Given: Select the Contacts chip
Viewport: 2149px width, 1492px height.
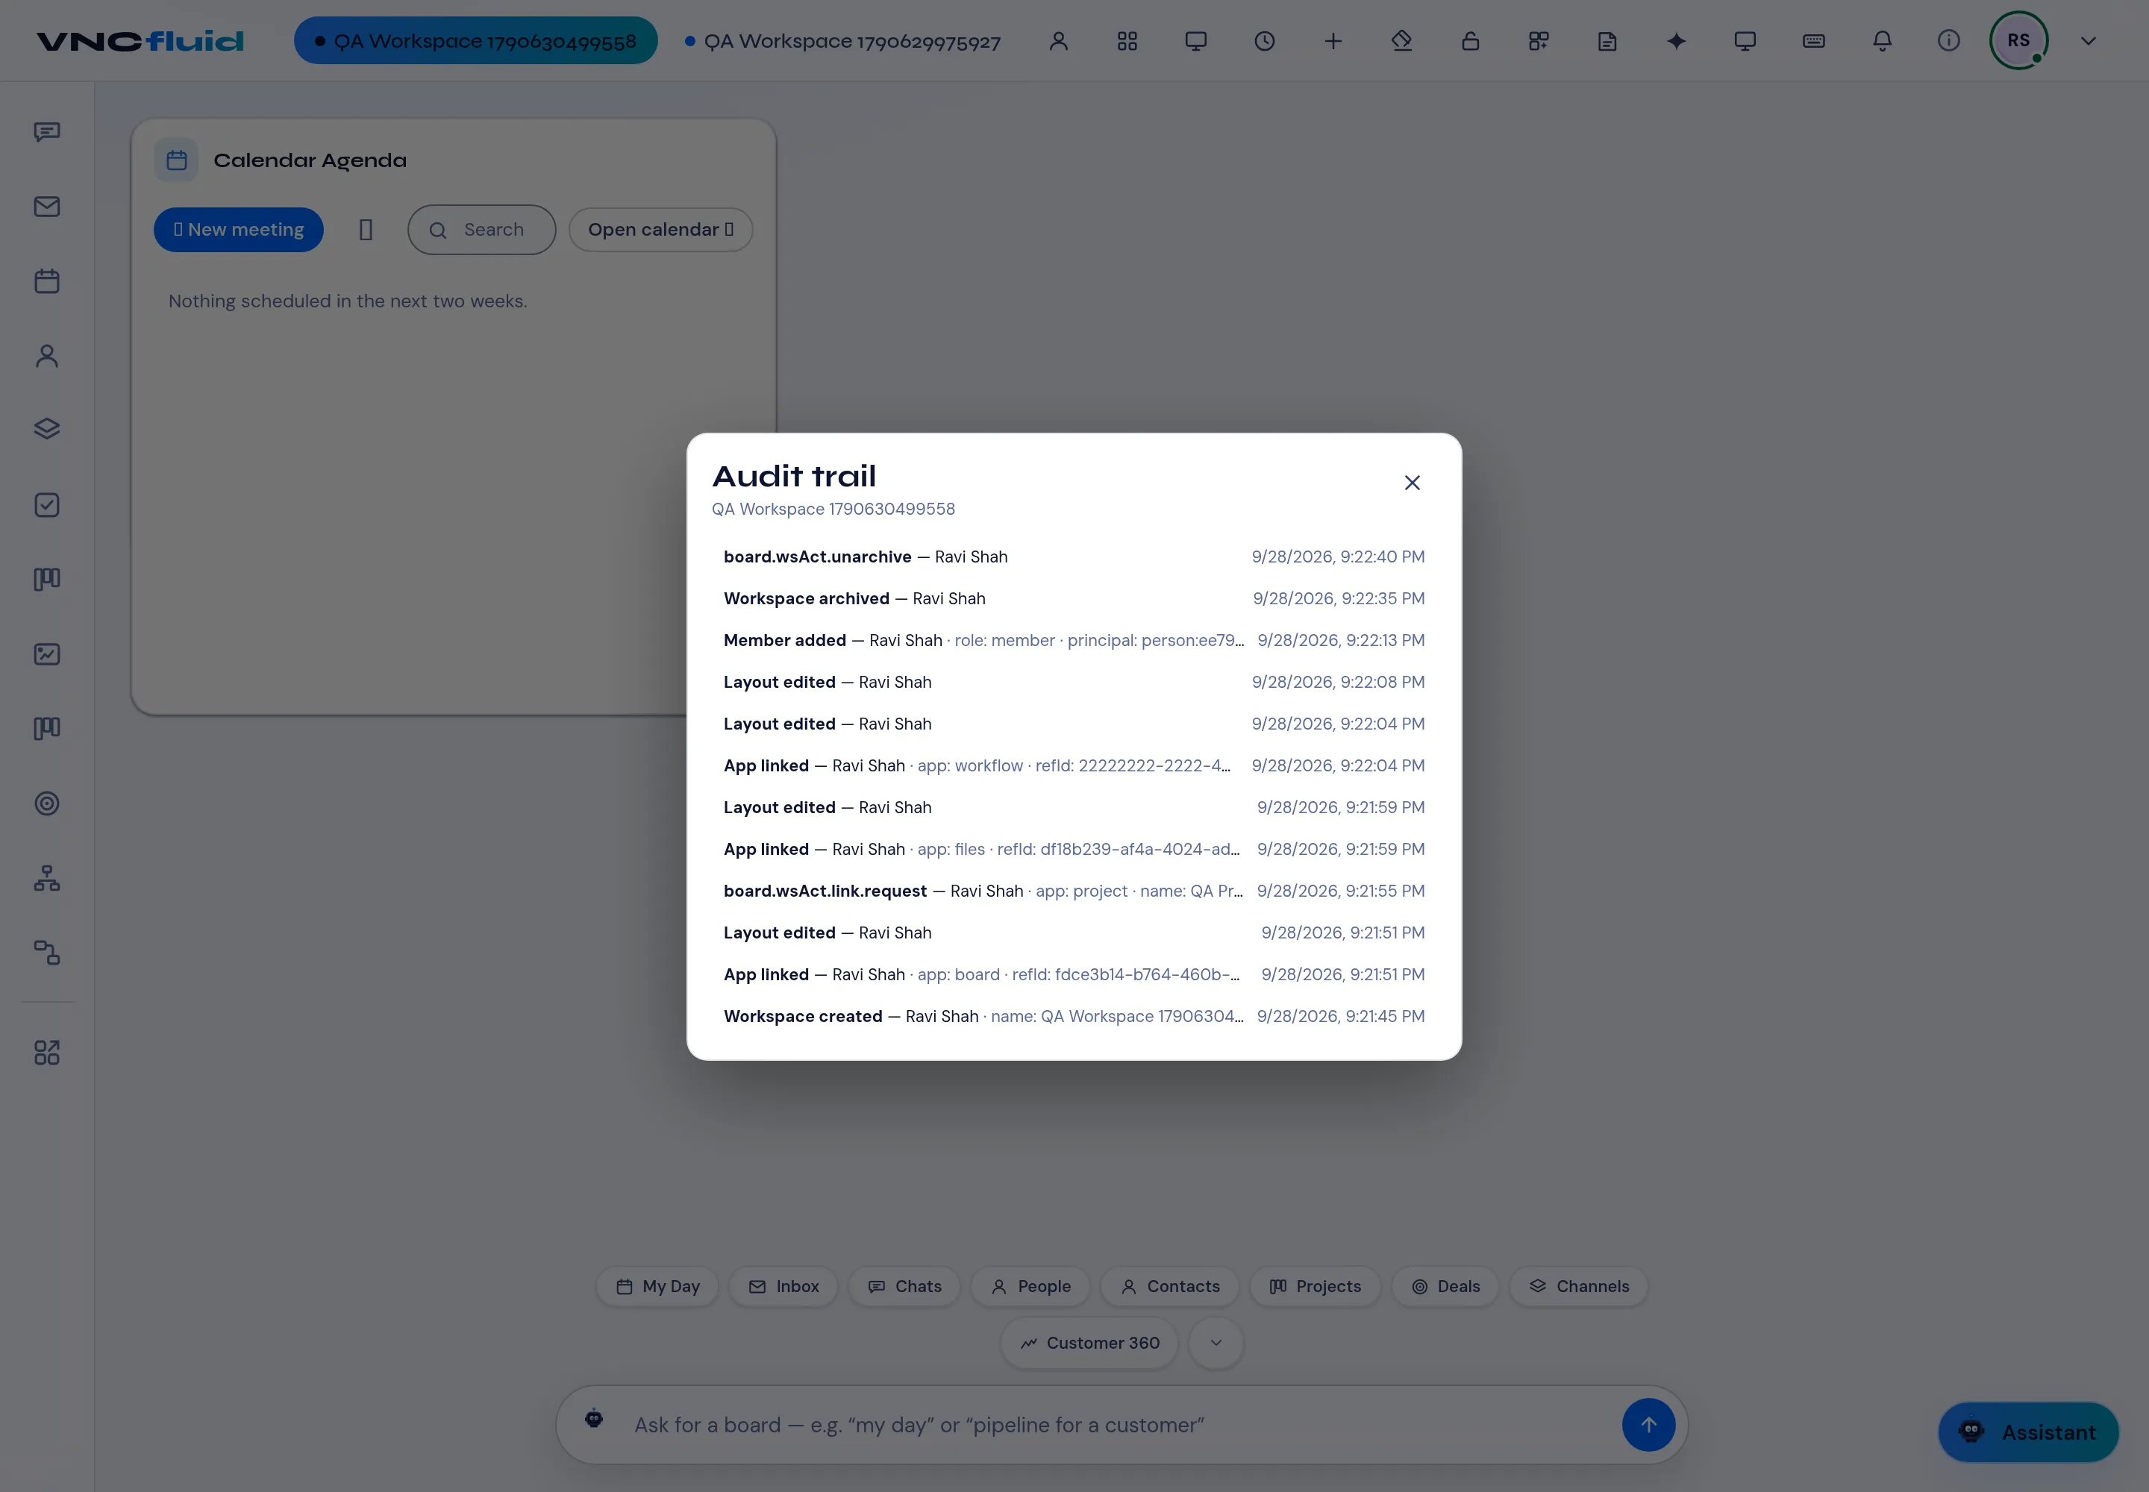Looking at the screenshot, I should pyautogui.click(x=1170, y=1286).
